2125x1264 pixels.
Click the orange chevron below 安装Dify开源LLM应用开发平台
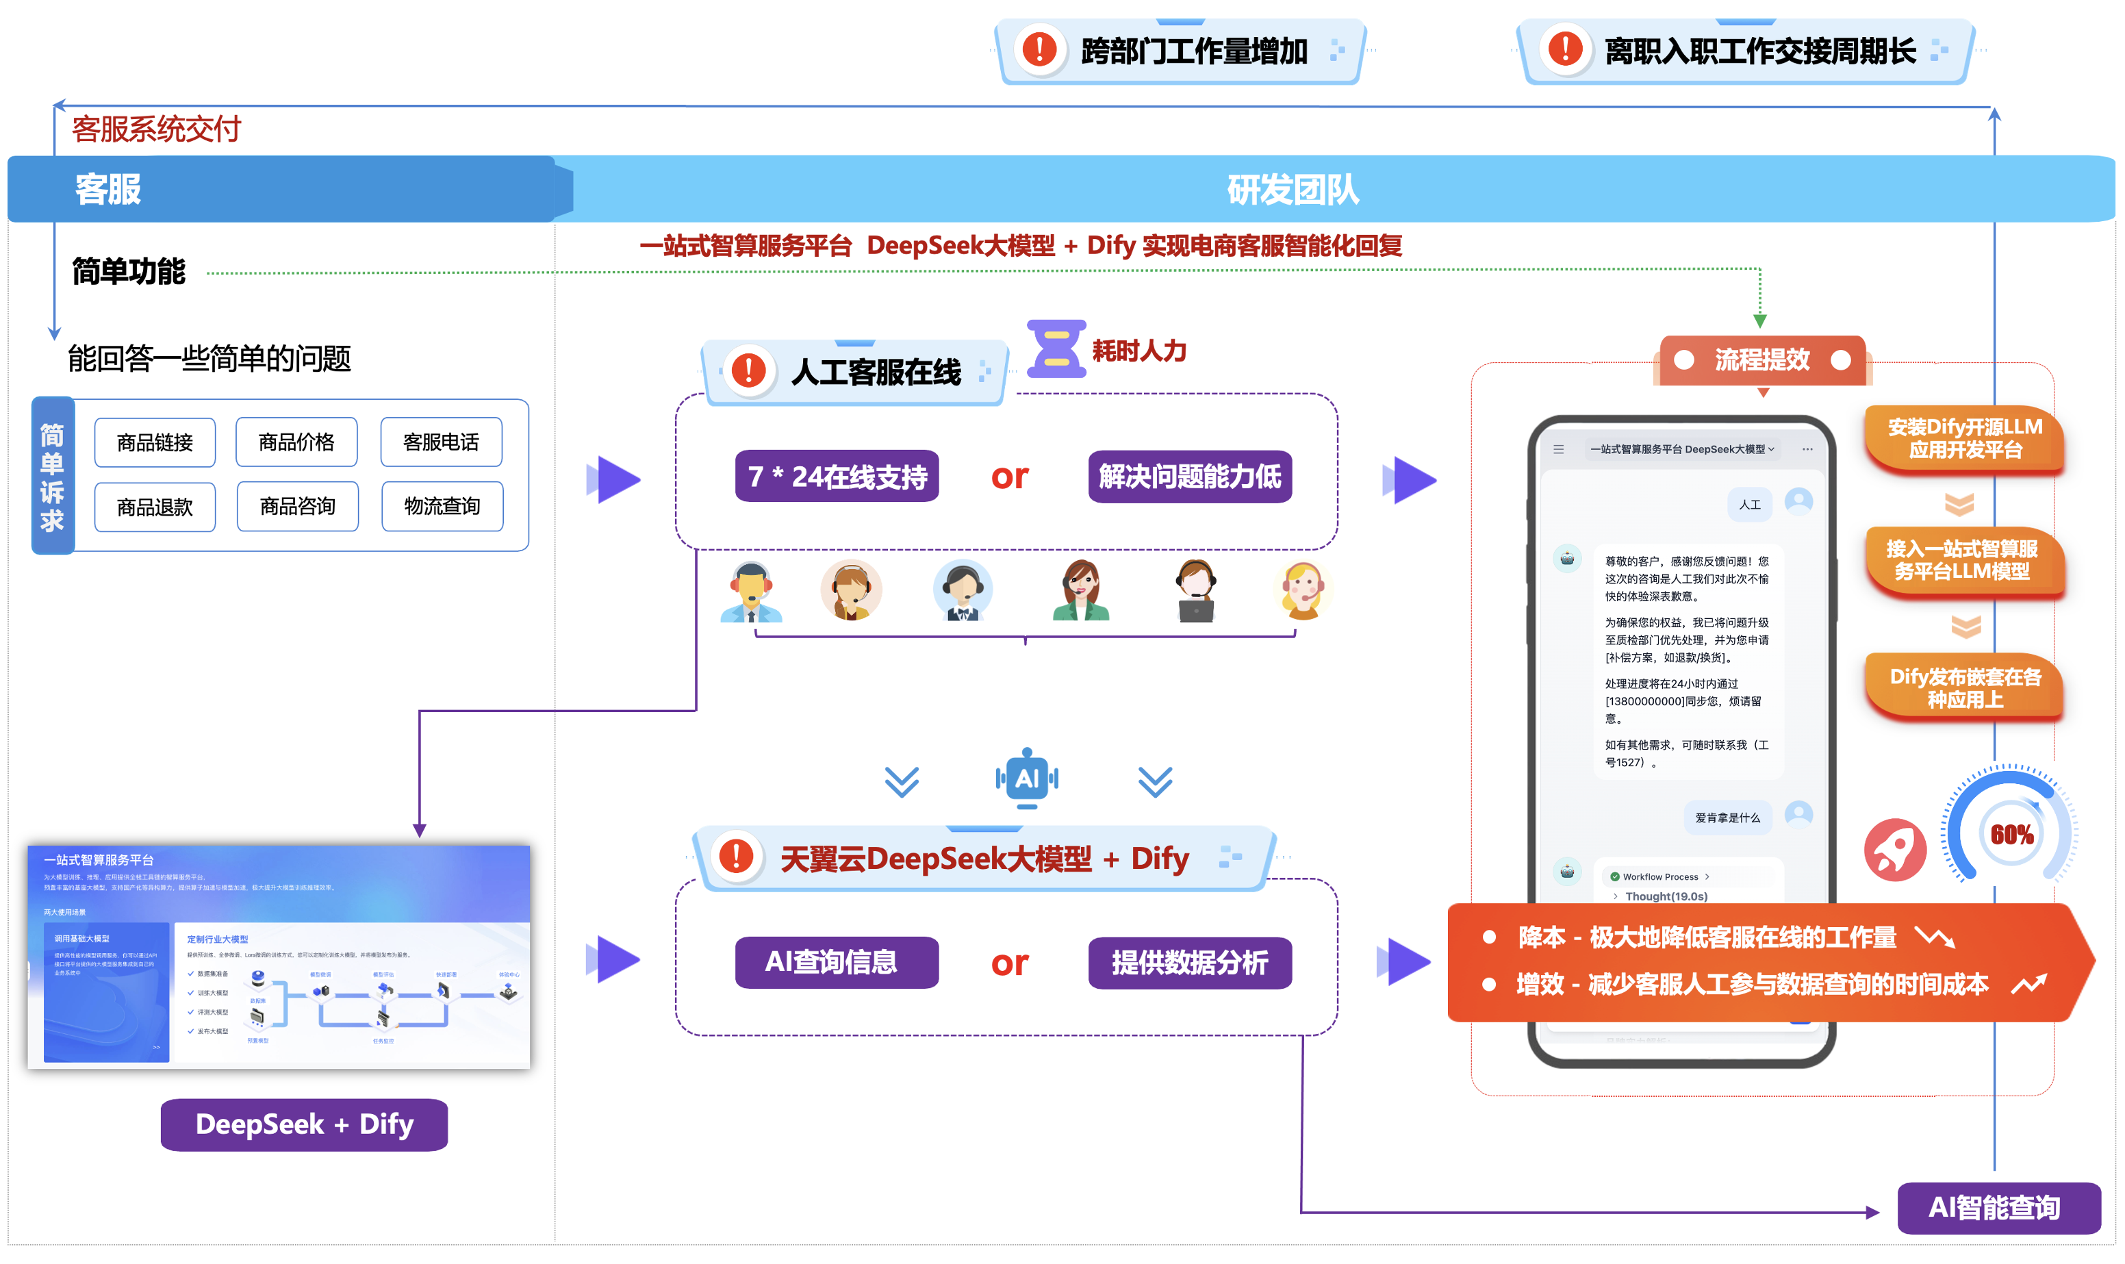pyautogui.click(x=1959, y=504)
